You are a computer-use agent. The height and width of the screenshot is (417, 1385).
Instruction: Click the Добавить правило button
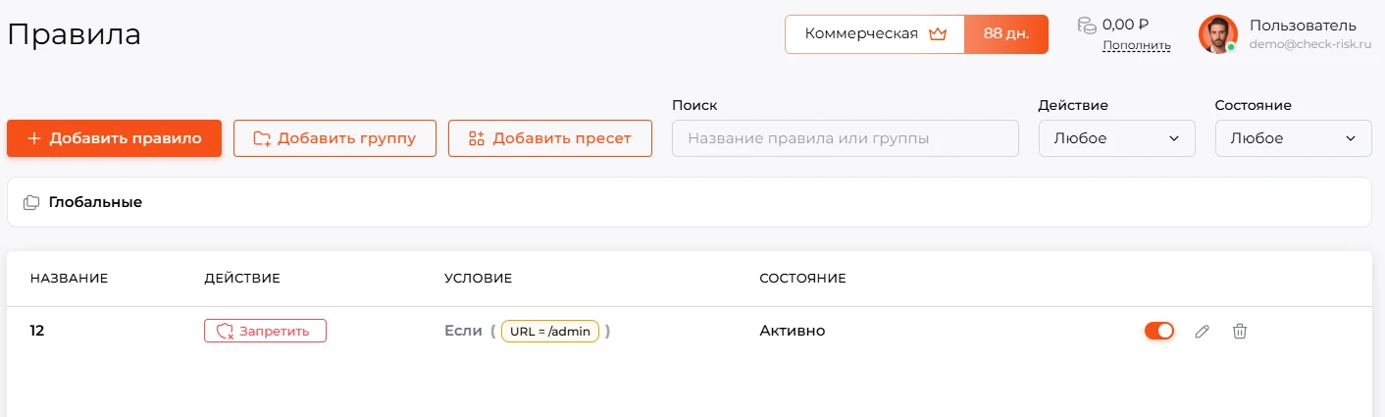click(x=114, y=138)
